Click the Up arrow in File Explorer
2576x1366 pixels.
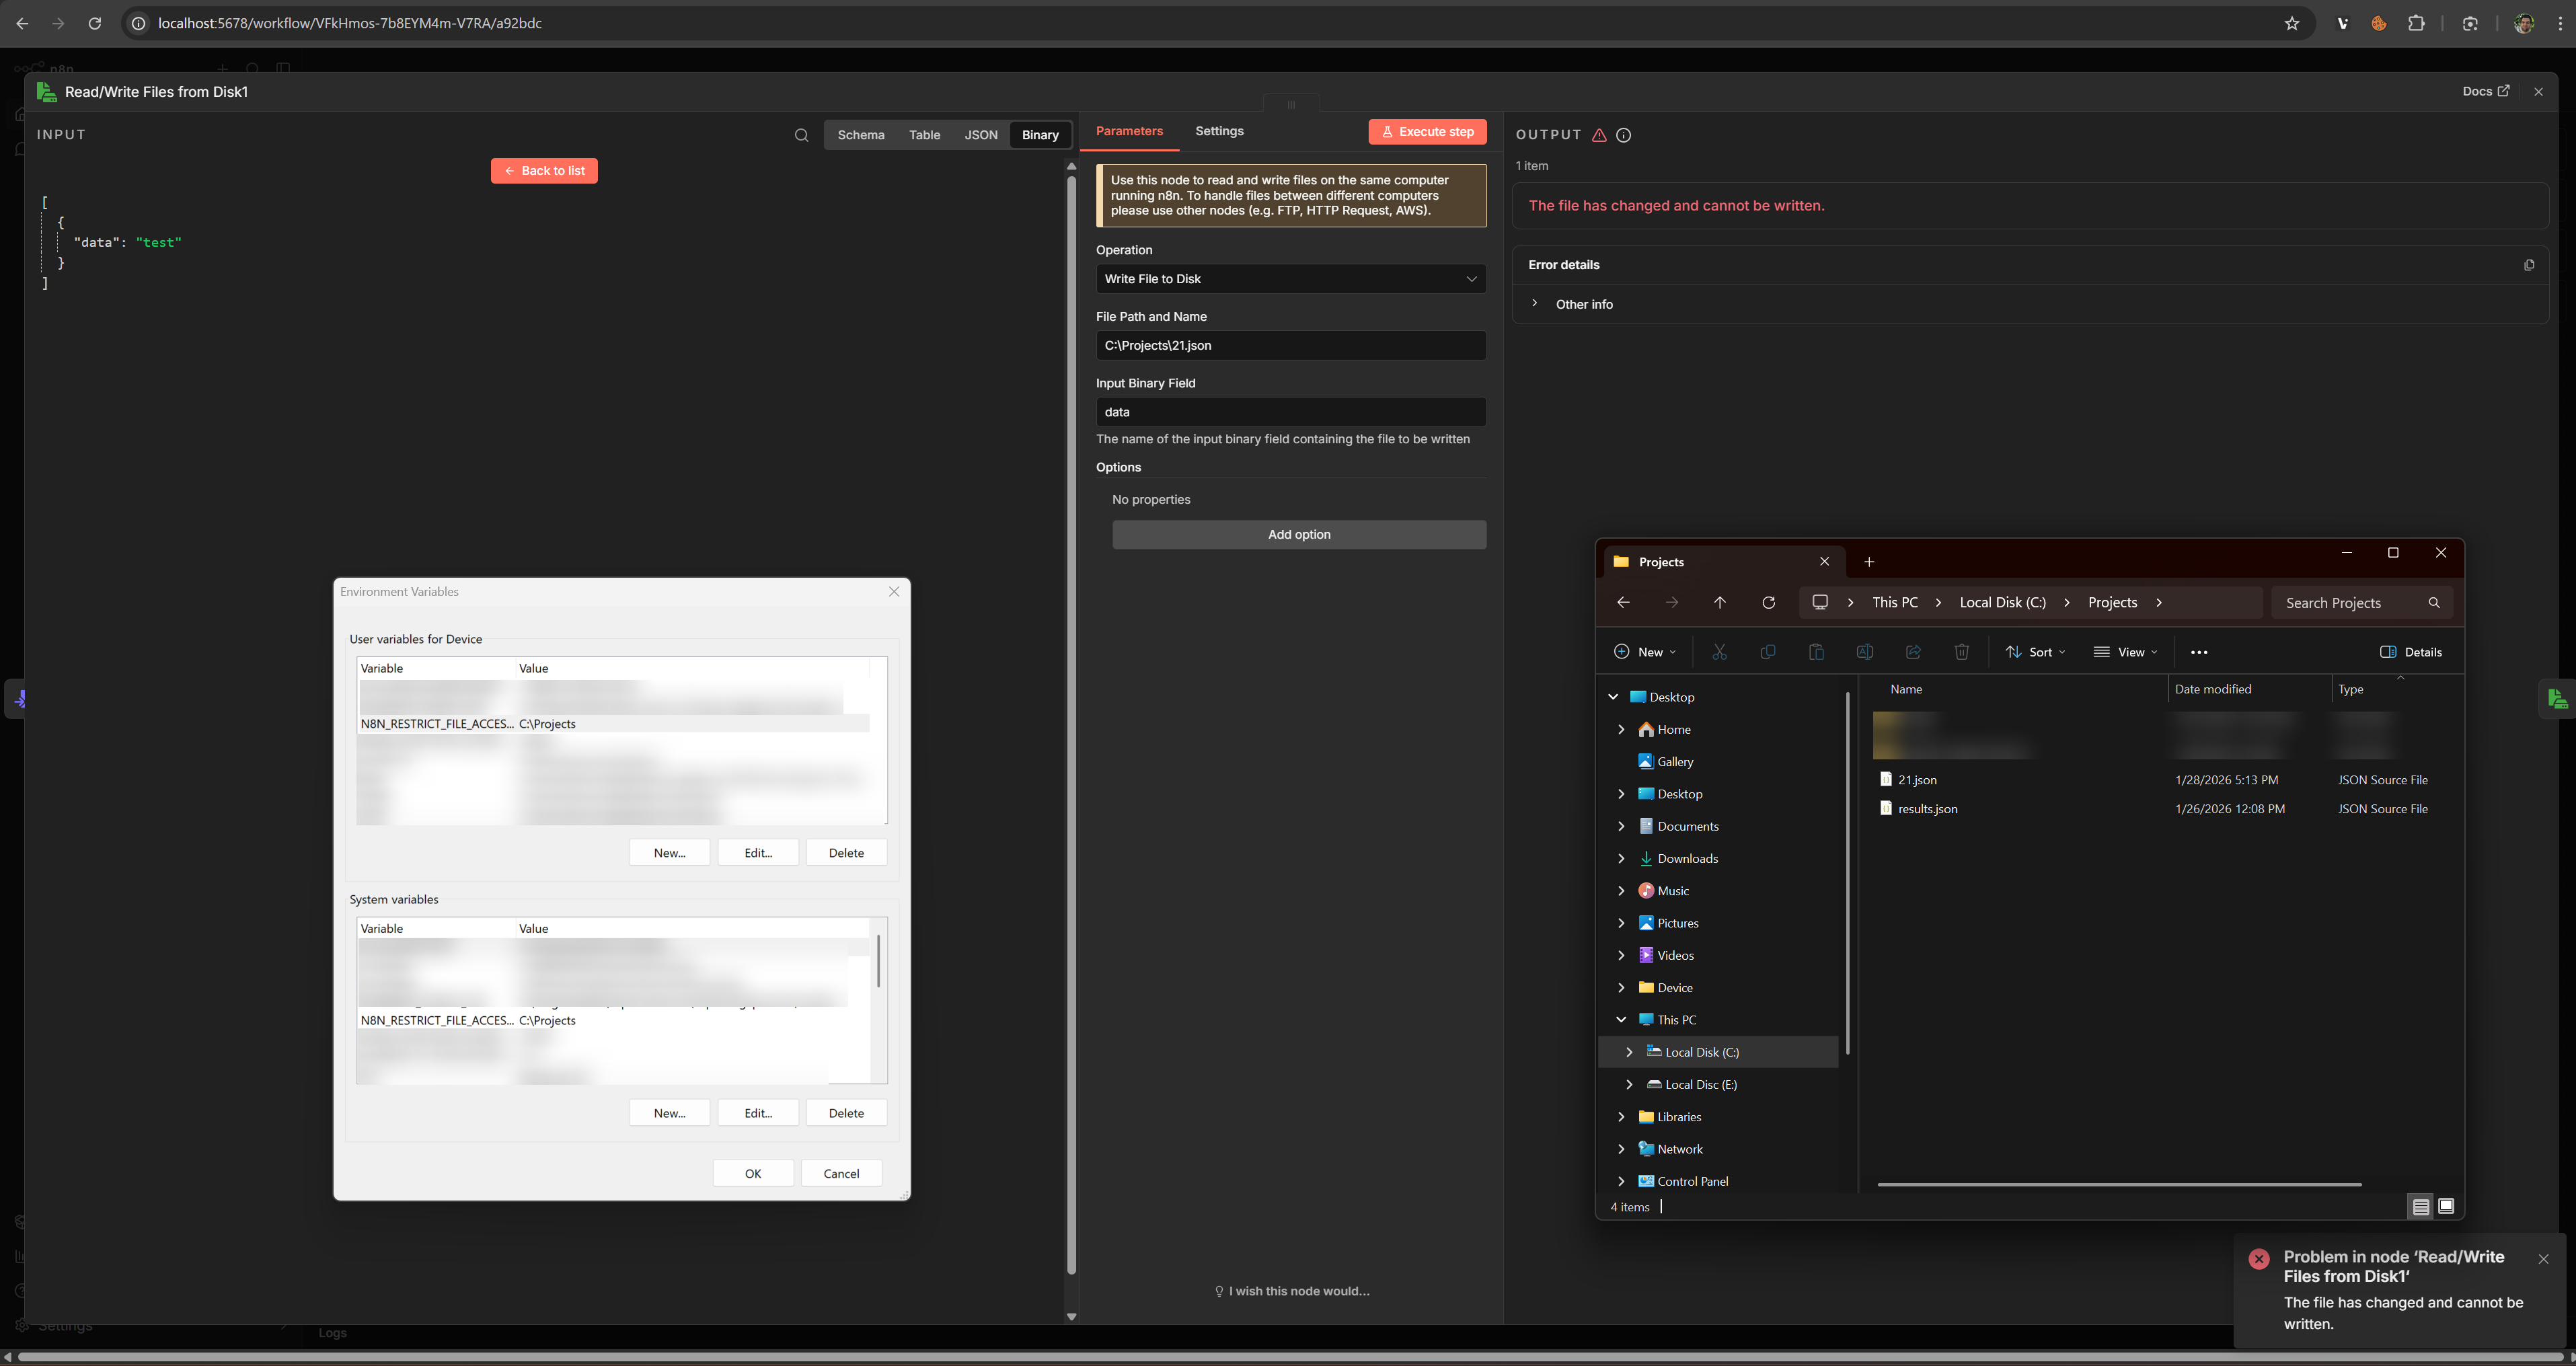[x=1720, y=602]
